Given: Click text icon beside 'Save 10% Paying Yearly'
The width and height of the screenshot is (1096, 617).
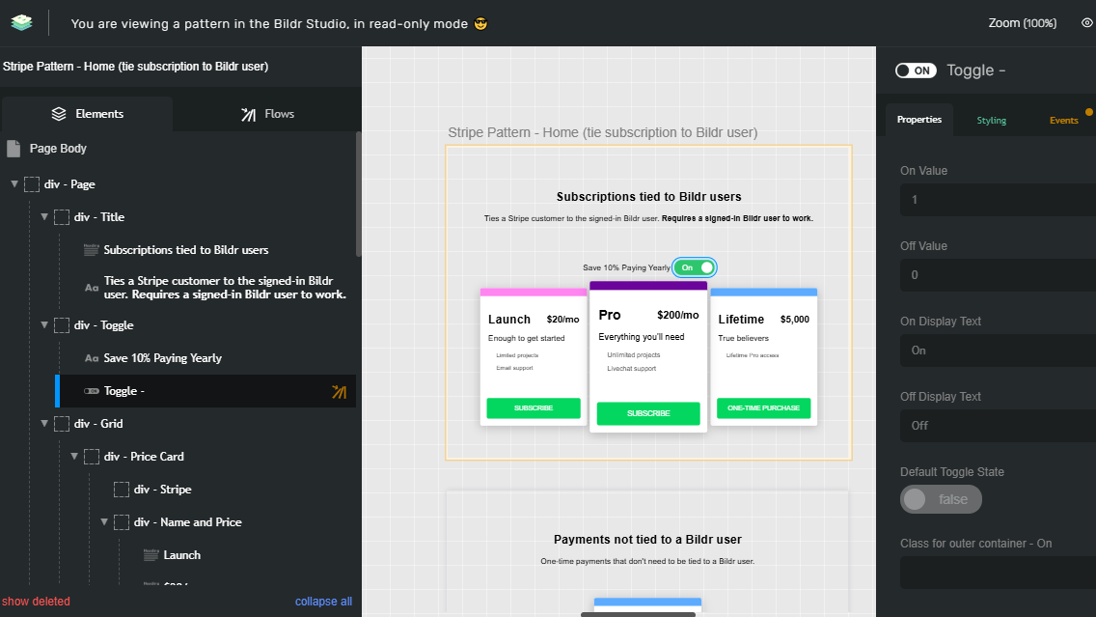Looking at the screenshot, I should click(x=91, y=358).
